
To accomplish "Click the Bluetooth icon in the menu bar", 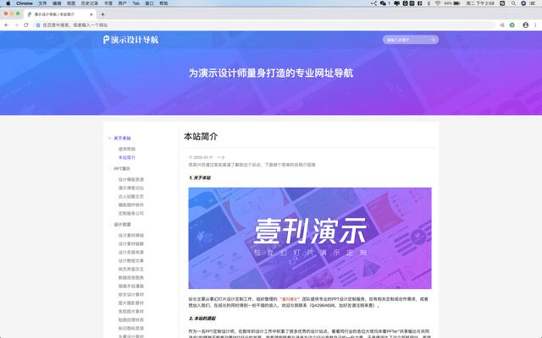I will [429, 3].
